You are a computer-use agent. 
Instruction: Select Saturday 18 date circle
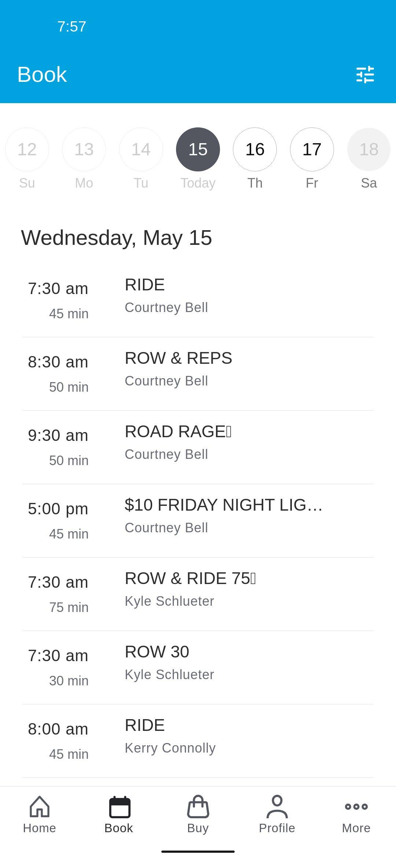click(x=368, y=149)
